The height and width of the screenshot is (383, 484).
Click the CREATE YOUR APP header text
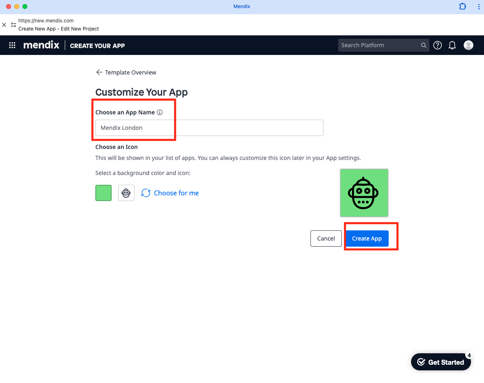pyautogui.click(x=97, y=46)
